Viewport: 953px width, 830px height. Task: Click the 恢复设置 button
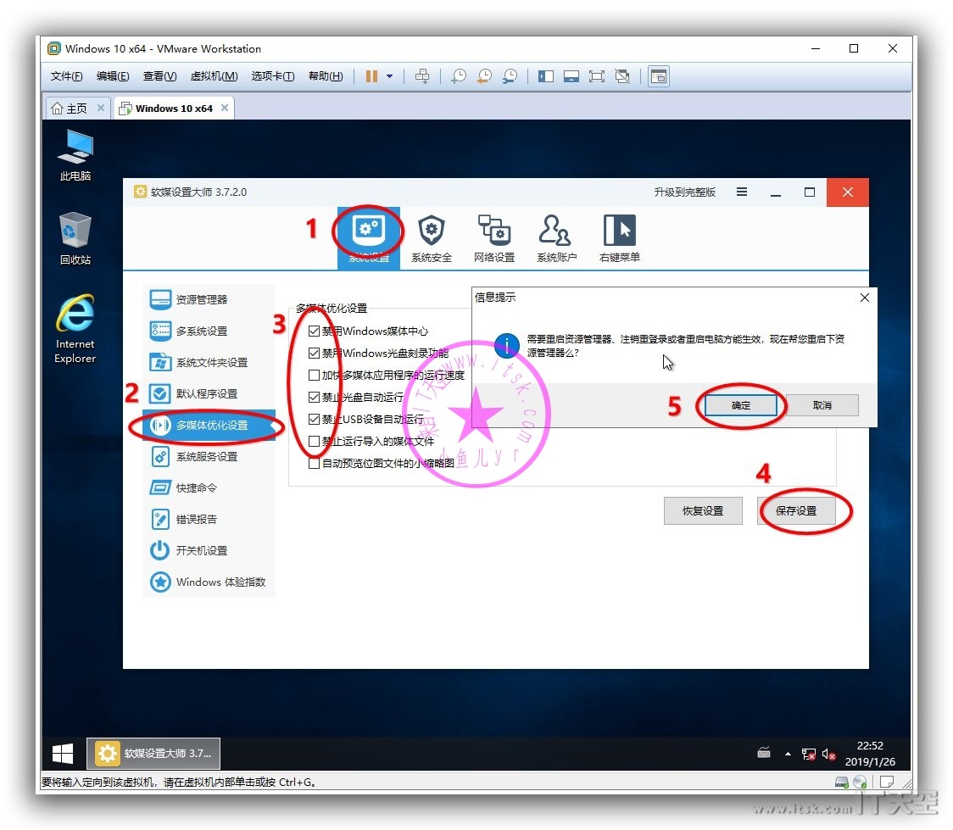703,511
